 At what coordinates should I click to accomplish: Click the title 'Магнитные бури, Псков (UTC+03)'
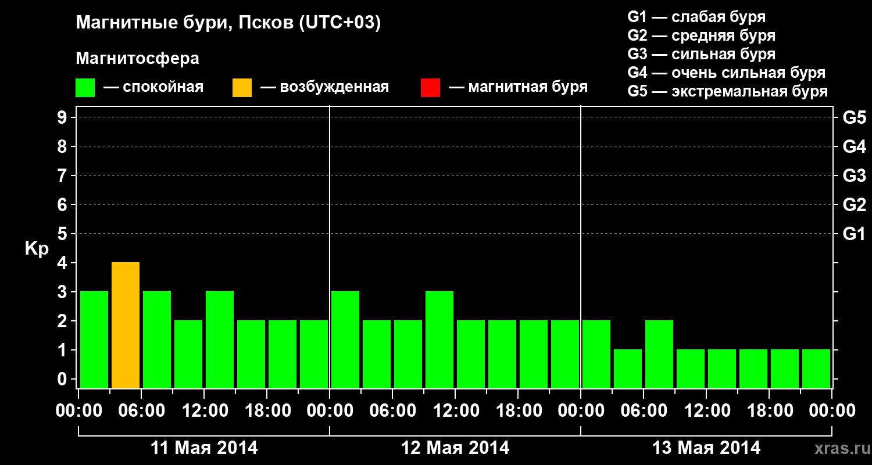(228, 23)
